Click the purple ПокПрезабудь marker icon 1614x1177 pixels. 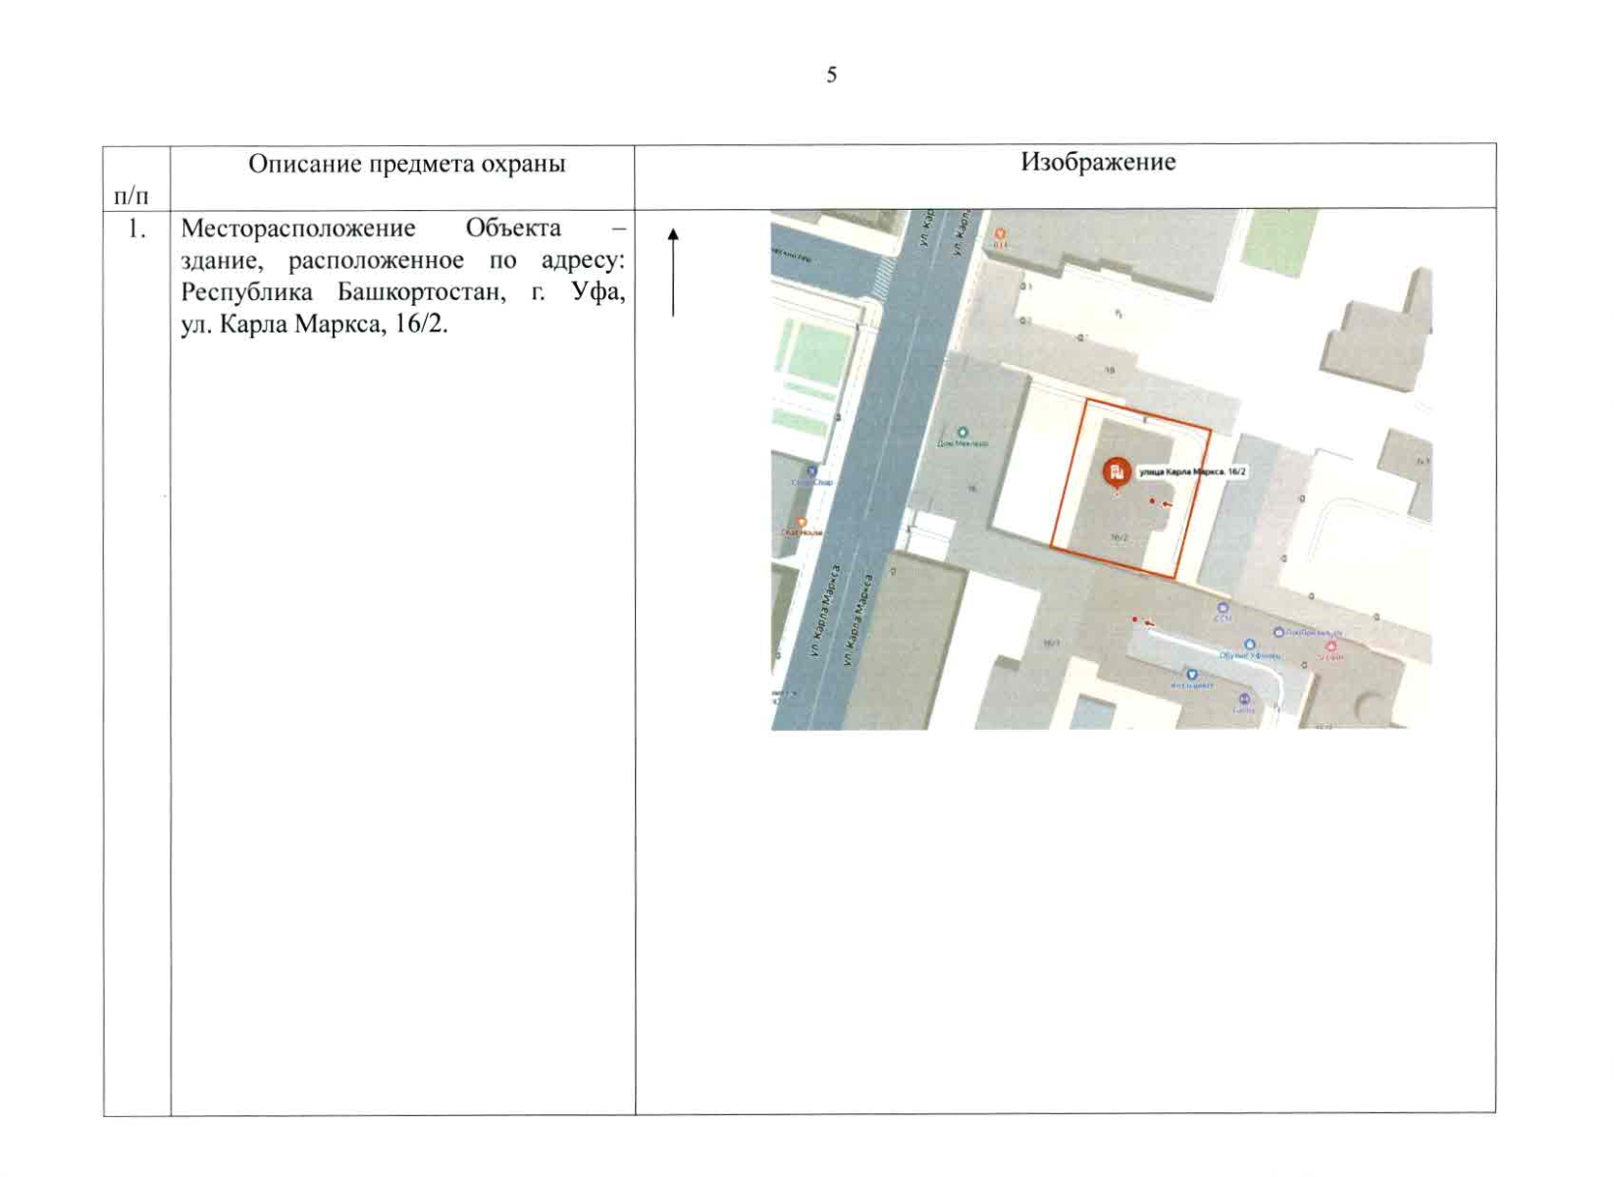1278,633
